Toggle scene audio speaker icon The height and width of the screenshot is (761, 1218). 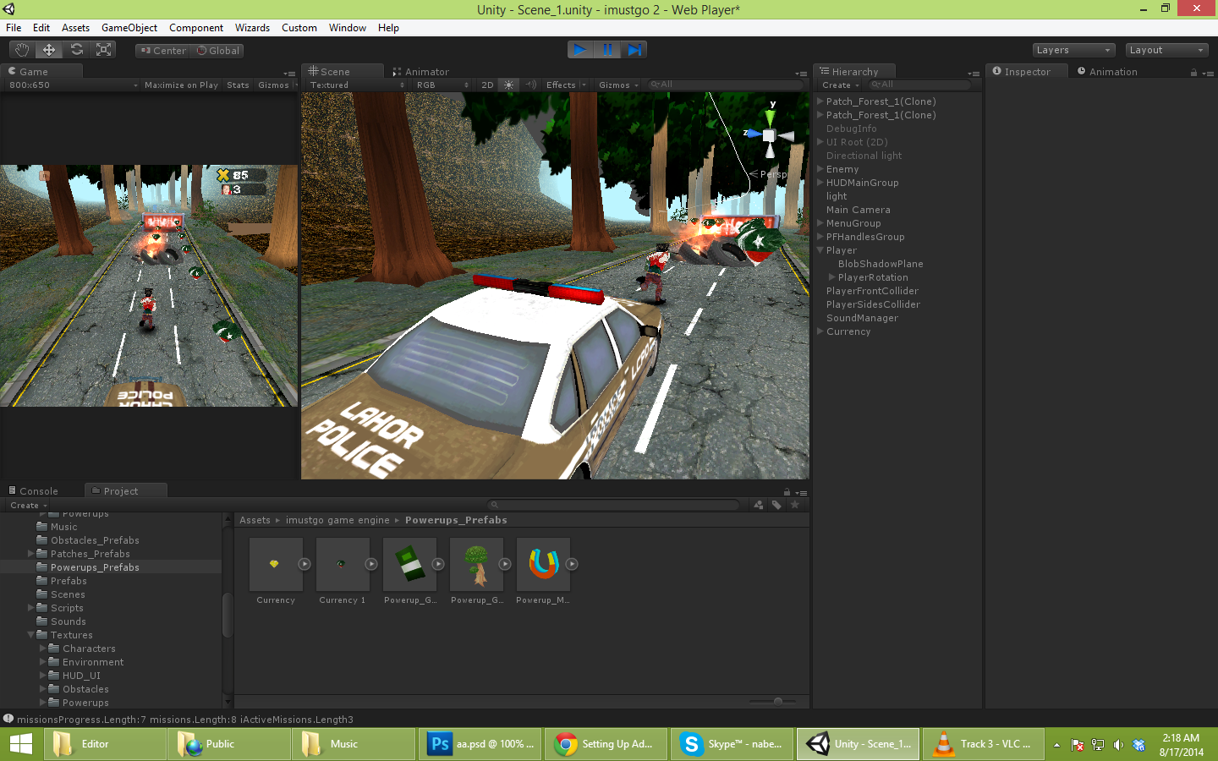tap(530, 85)
